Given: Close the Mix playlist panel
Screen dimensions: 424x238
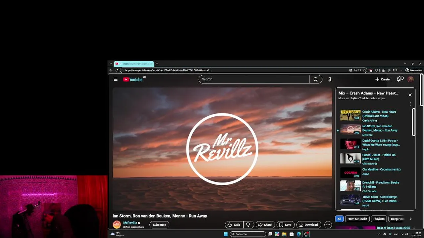Looking at the screenshot, I should (410, 95).
